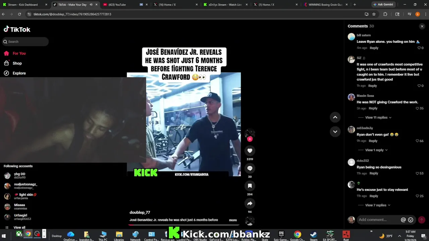Like SIZ's comment heart
The width and height of the screenshot is (429, 241).
coord(419,86)
